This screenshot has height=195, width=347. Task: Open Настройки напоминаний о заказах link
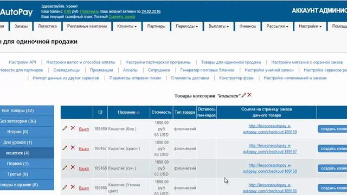point(295,78)
